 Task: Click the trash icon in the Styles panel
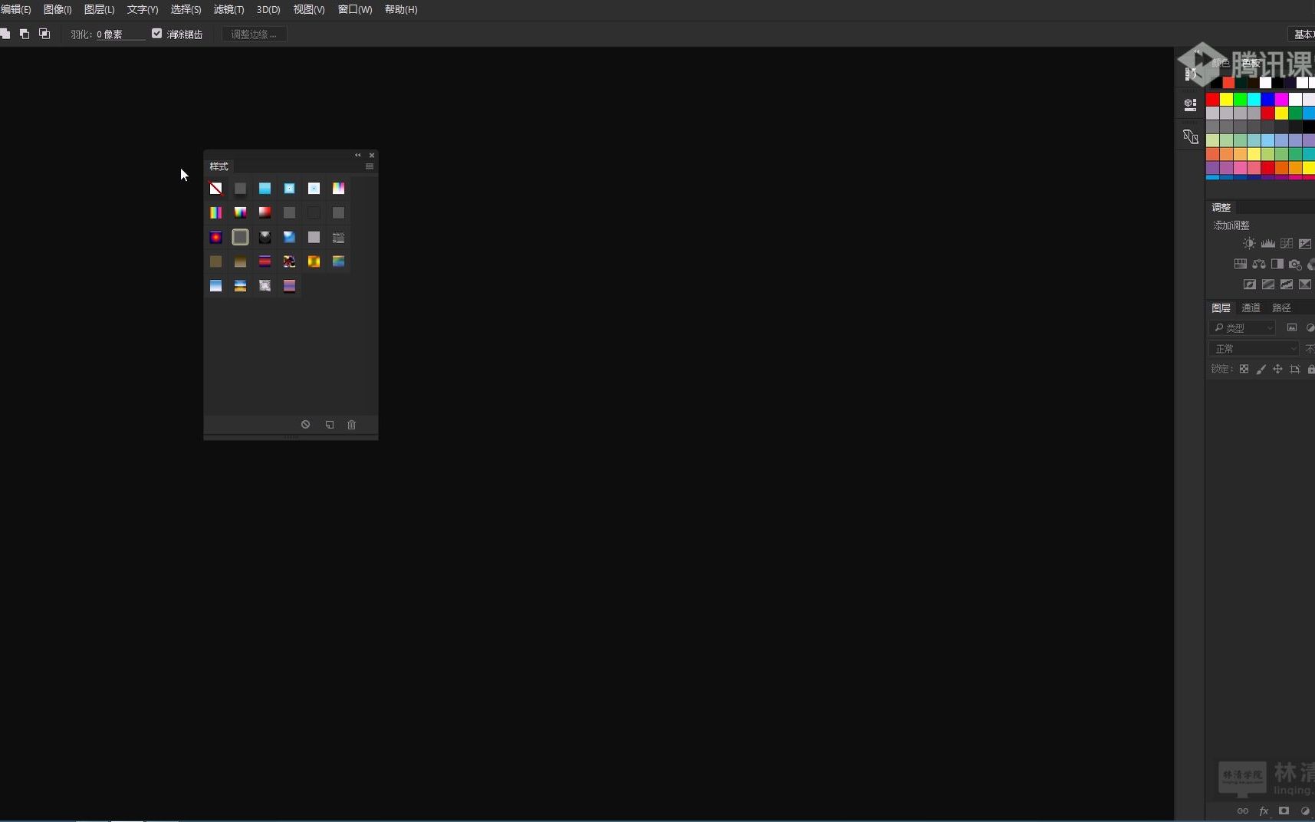pos(352,424)
